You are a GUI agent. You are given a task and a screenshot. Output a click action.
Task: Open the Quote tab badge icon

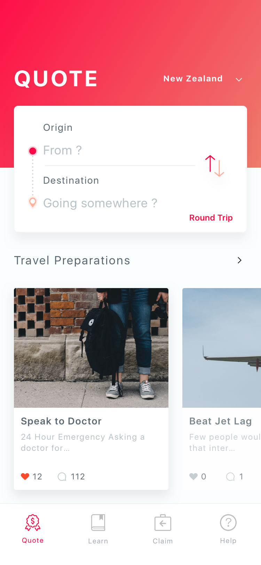[x=33, y=523]
